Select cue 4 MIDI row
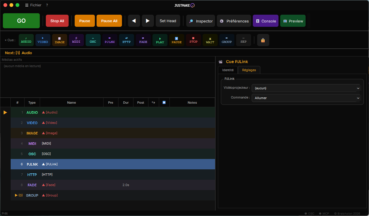The width and height of the screenshot is (369, 216). coord(113,143)
